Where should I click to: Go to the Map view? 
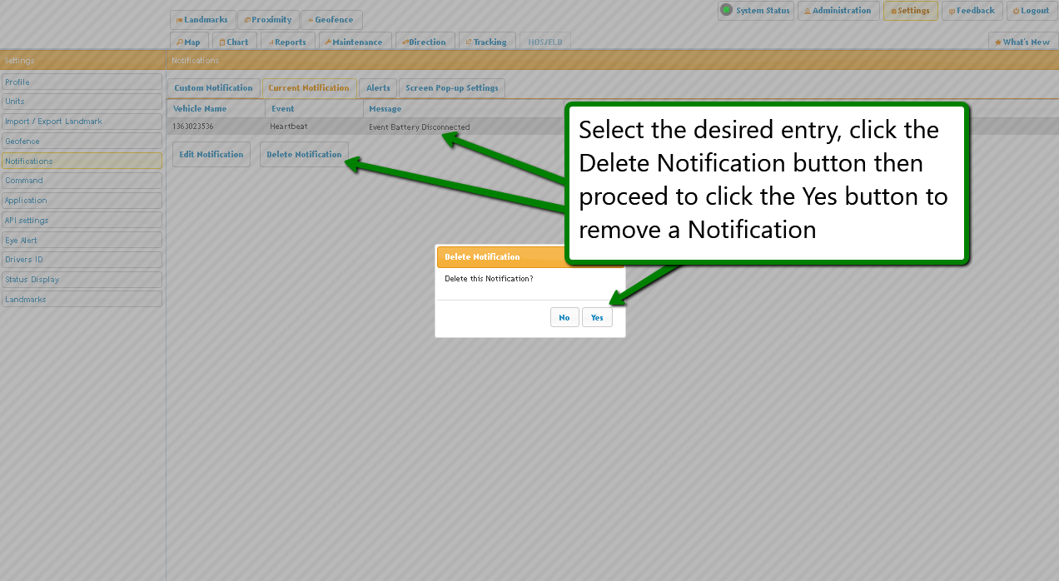click(x=188, y=42)
